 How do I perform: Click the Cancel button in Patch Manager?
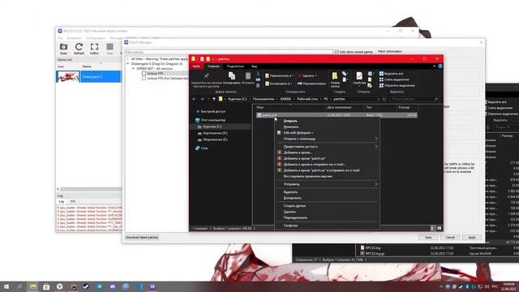pos(450,238)
